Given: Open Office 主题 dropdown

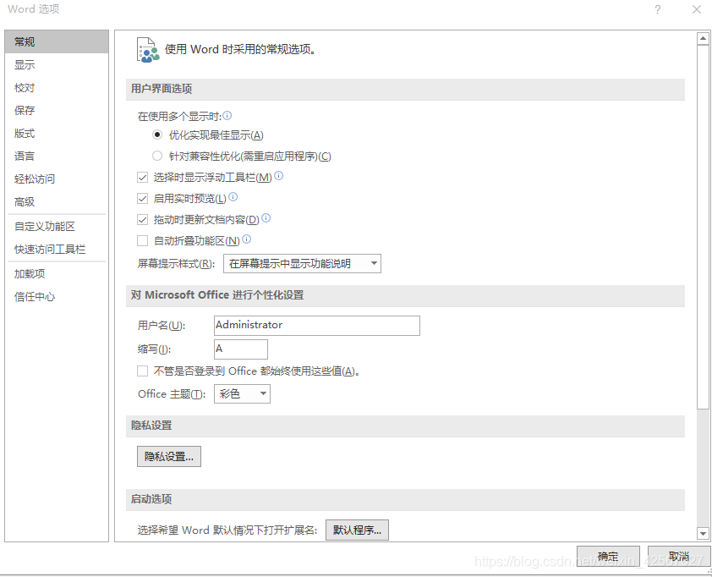Looking at the screenshot, I should click(242, 394).
